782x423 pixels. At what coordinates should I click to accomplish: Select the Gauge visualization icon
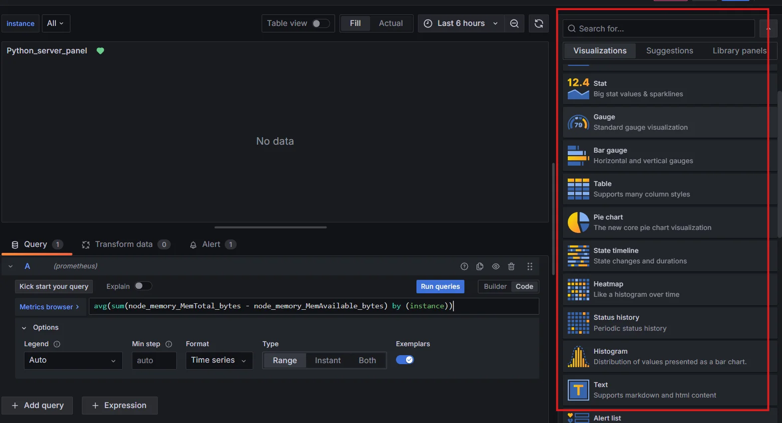point(578,122)
